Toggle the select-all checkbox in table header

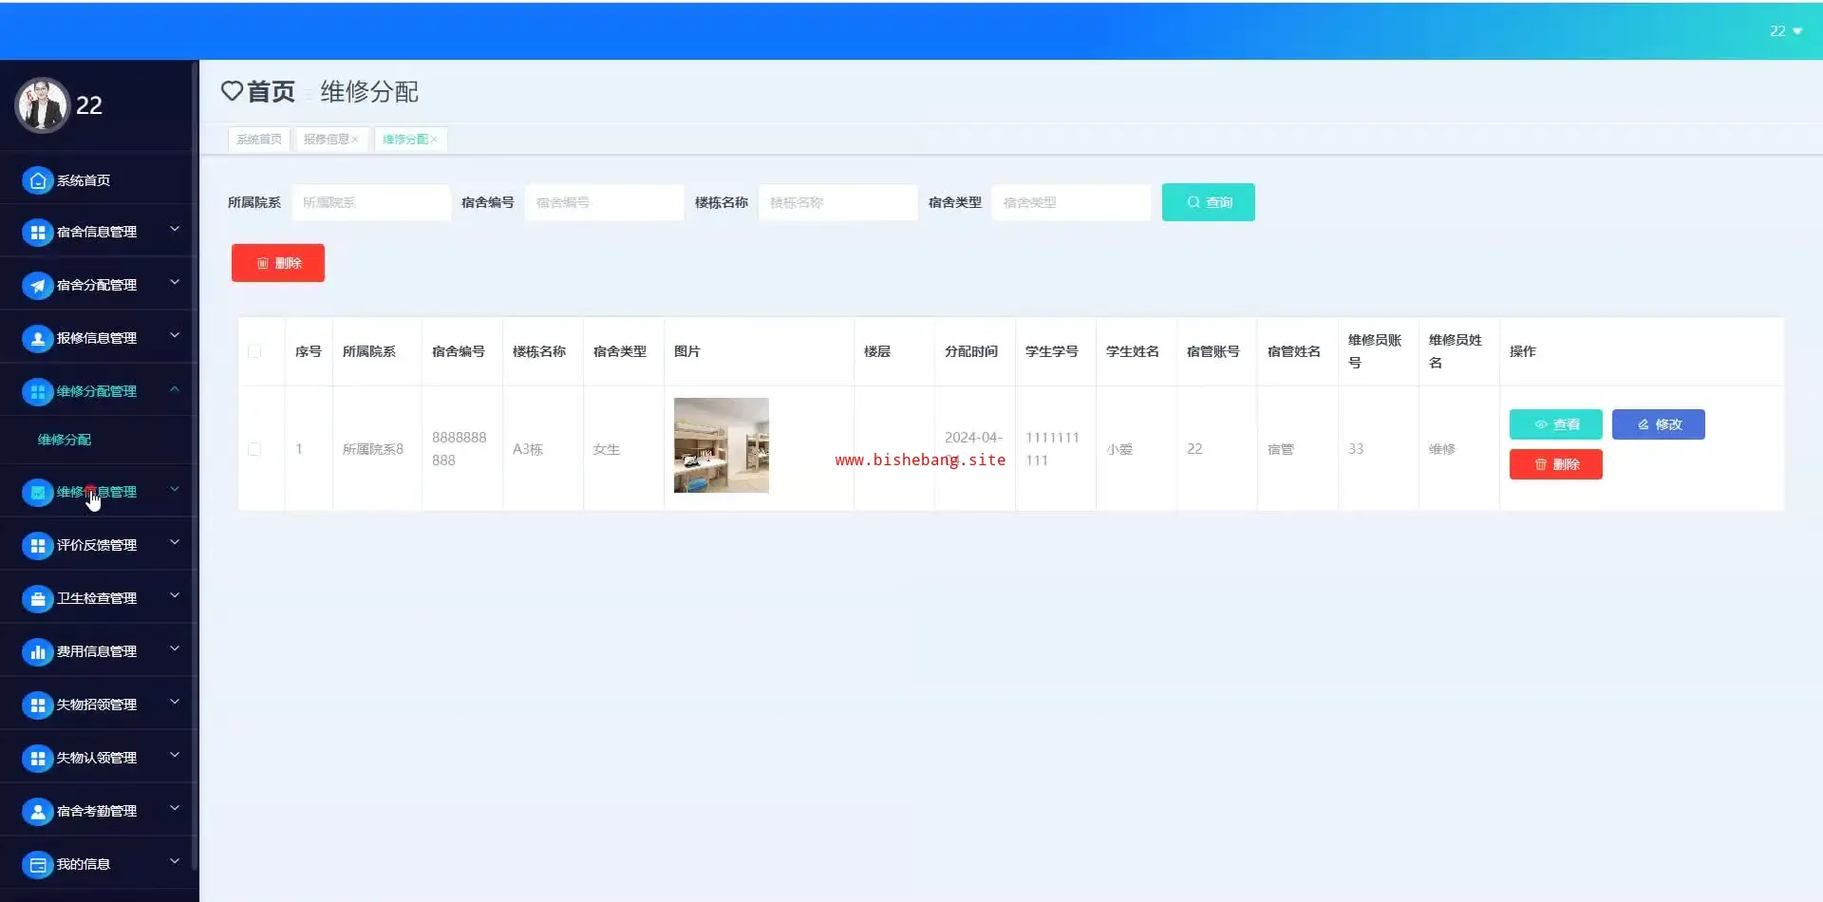(254, 351)
